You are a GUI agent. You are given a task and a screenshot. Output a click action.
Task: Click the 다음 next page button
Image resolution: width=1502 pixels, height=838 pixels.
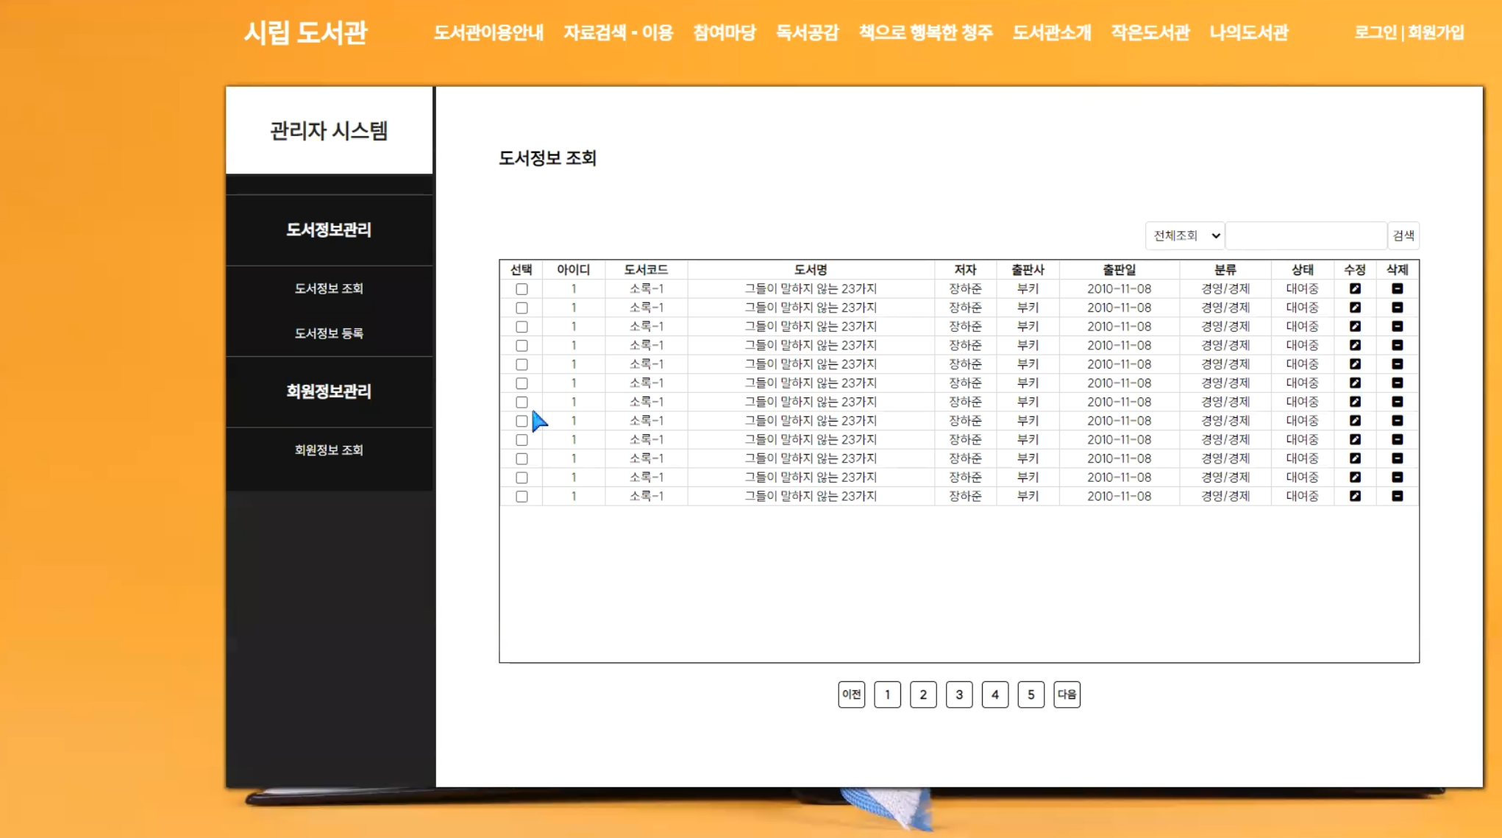tap(1067, 695)
